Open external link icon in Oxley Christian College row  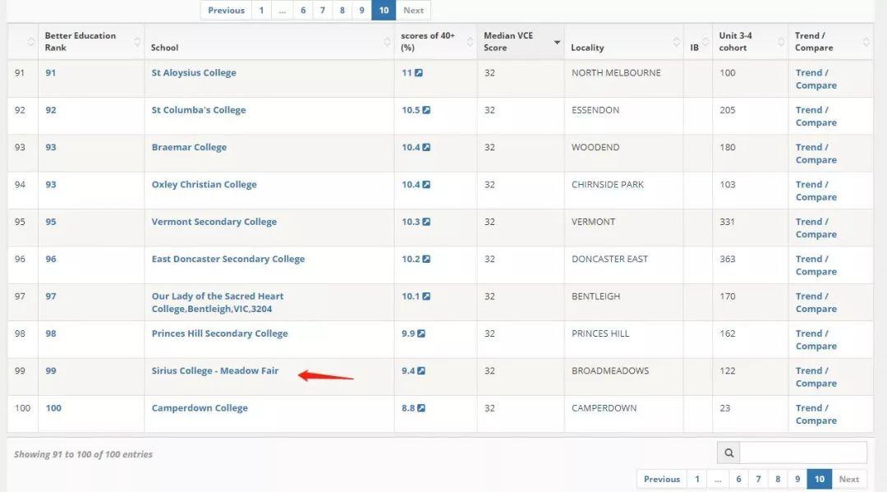(x=426, y=185)
